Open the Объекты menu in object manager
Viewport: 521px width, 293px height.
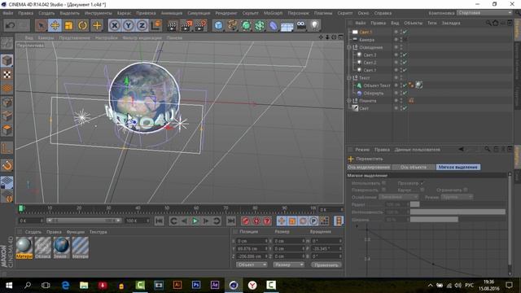413,23
